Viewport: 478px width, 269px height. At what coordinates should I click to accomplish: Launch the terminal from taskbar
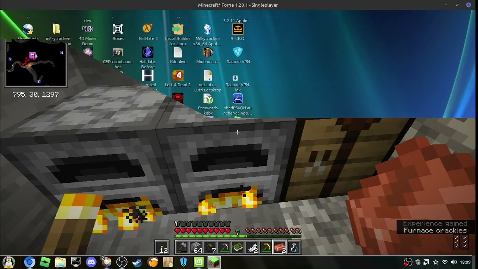[76, 262]
